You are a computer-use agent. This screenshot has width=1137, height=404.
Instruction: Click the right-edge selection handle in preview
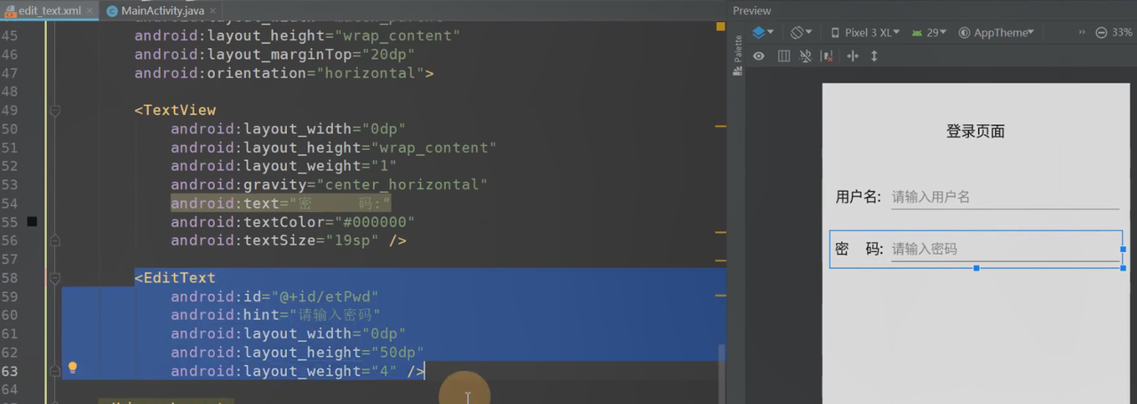tap(1124, 250)
